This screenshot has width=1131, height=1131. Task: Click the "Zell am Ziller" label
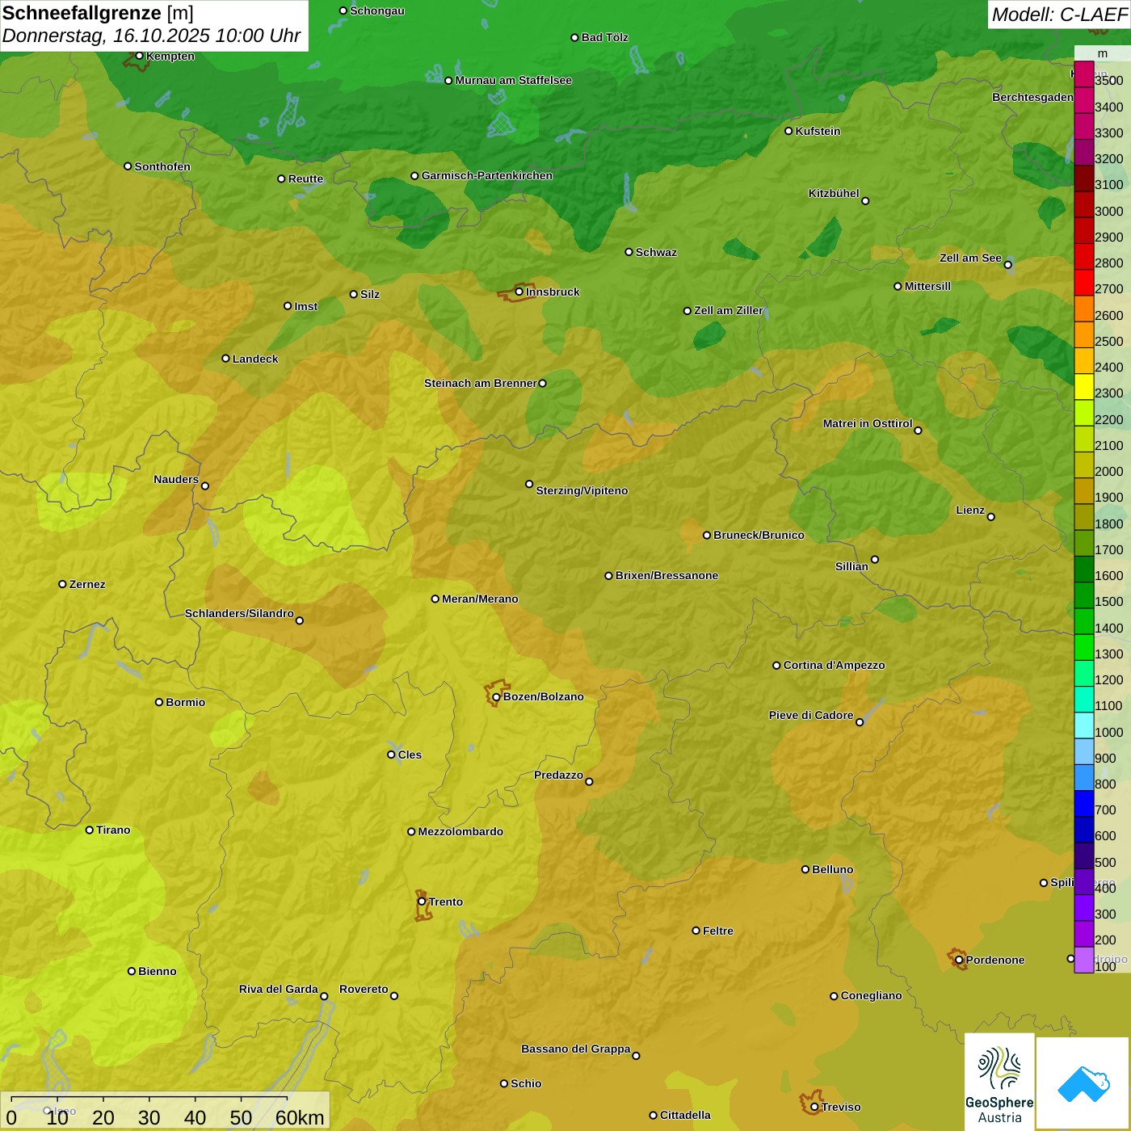pyautogui.click(x=729, y=310)
